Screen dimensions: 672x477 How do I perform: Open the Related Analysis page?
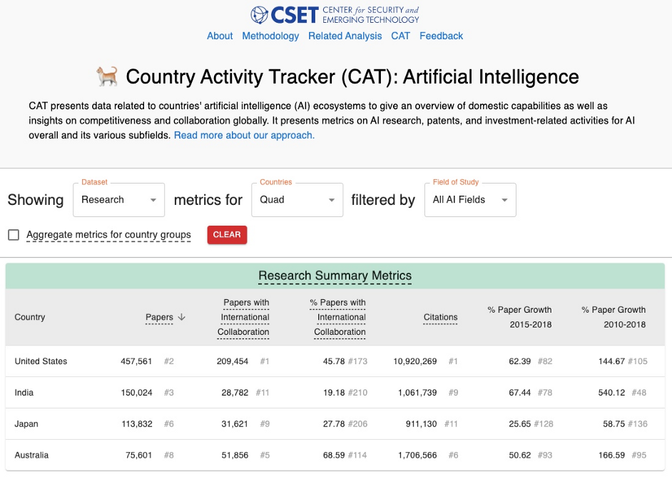(345, 36)
